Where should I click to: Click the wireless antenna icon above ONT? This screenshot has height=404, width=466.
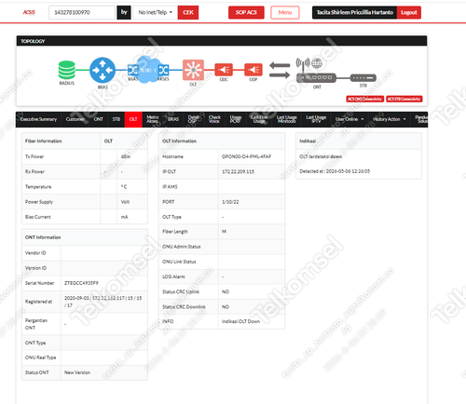tap(303, 64)
